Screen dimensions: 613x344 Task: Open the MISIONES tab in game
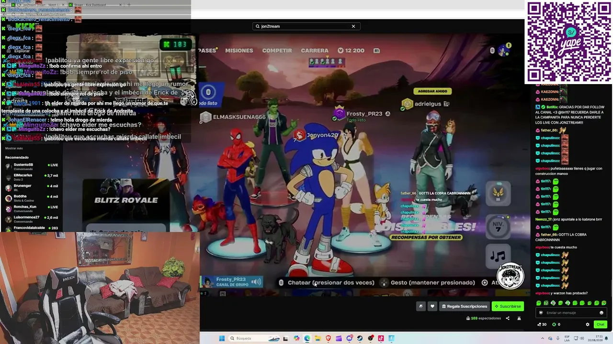tap(239, 51)
